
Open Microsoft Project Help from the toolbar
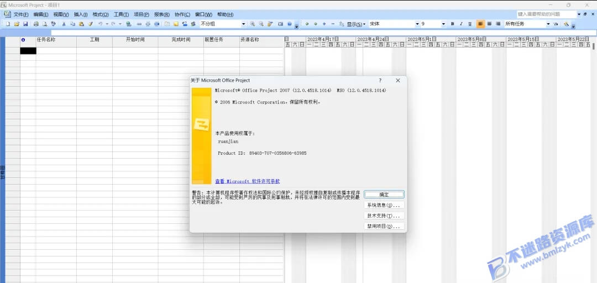[290, 24]
